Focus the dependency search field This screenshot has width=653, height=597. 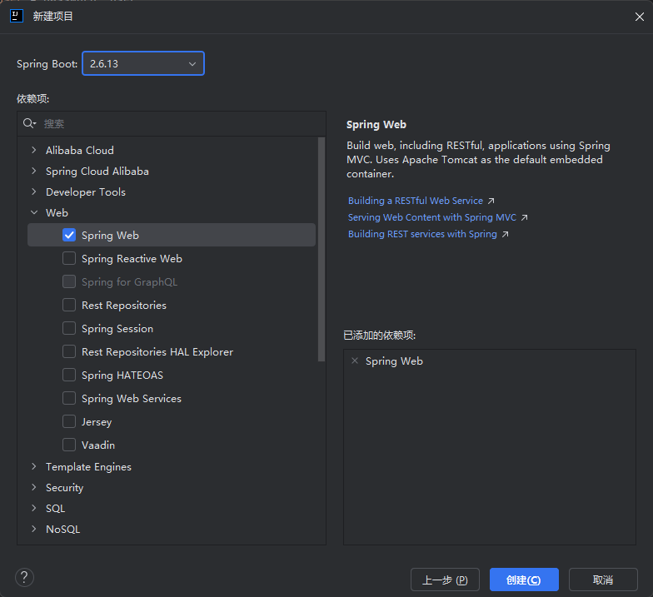coord(172,123)
